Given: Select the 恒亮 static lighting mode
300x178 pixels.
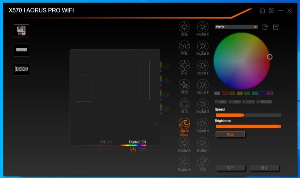Looking at the screenshot, I should [184, 28].
